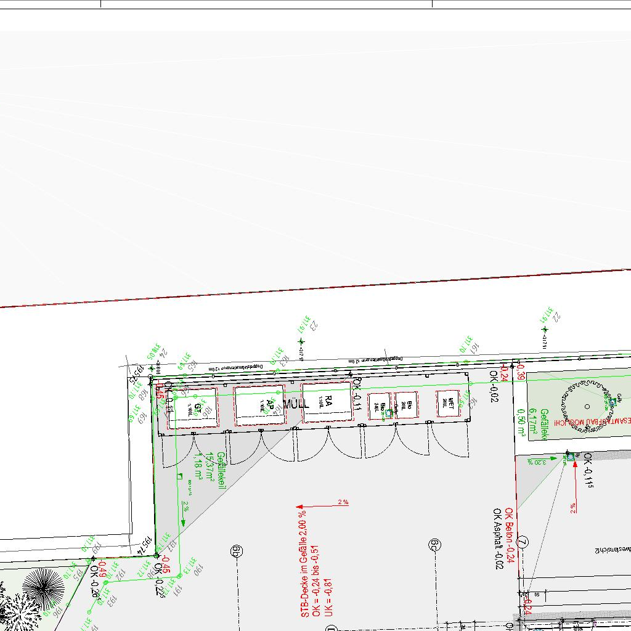Select the RA 1.100L waste container
This screenshot has height=631, width=631.
[327, 402]
